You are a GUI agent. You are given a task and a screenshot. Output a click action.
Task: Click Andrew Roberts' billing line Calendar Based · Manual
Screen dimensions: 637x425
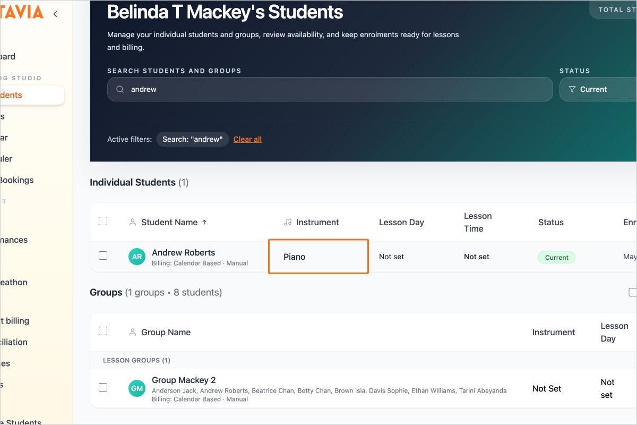tap(200, 263)
